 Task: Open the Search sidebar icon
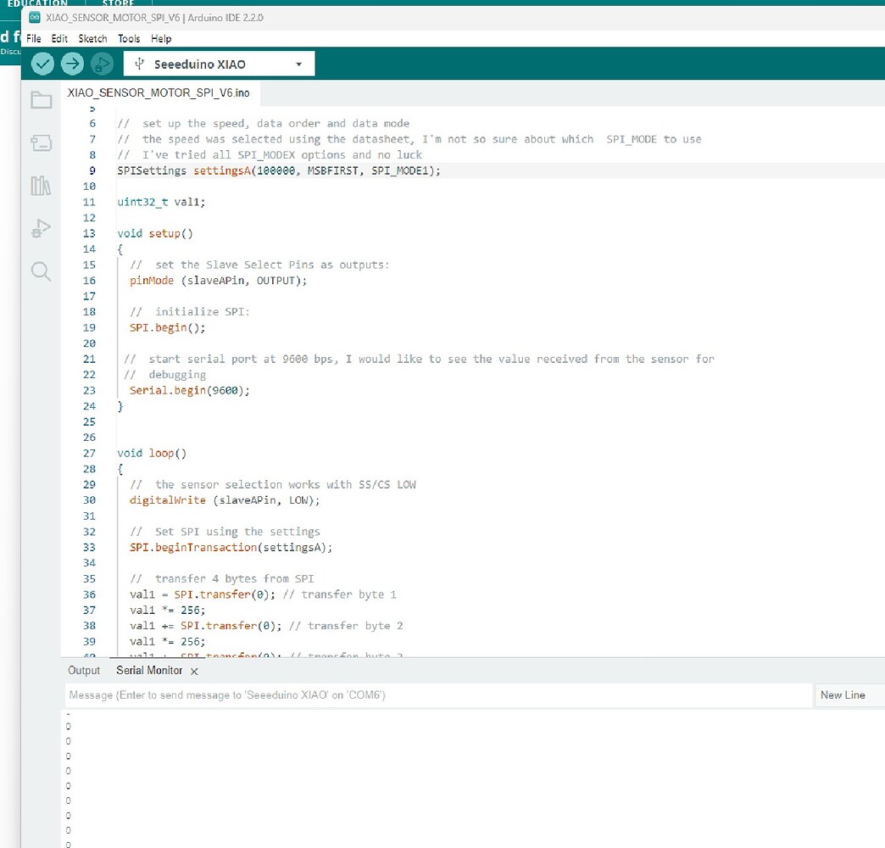click(x=42, y=271)
